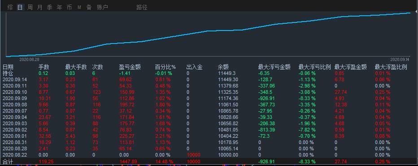The width and height of the screenshot is (418, 166).
Task: Click the 10404.22 balance value
Action: [228, 136]
